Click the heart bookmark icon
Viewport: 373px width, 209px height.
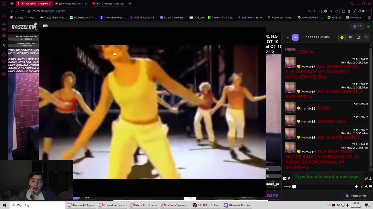click(x=336, y=11)
